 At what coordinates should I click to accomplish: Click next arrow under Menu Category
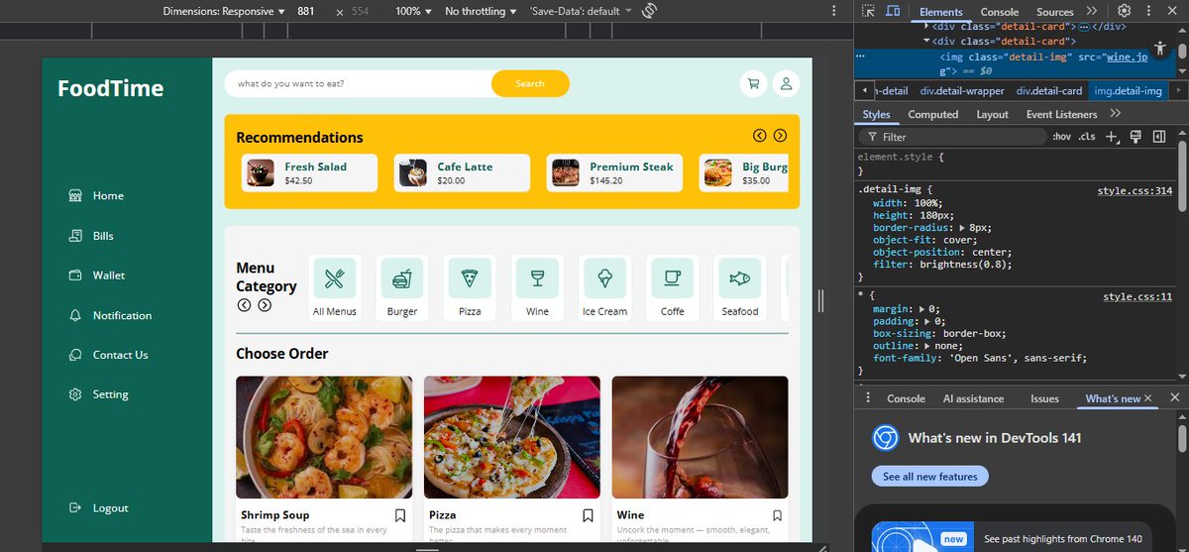265,305
